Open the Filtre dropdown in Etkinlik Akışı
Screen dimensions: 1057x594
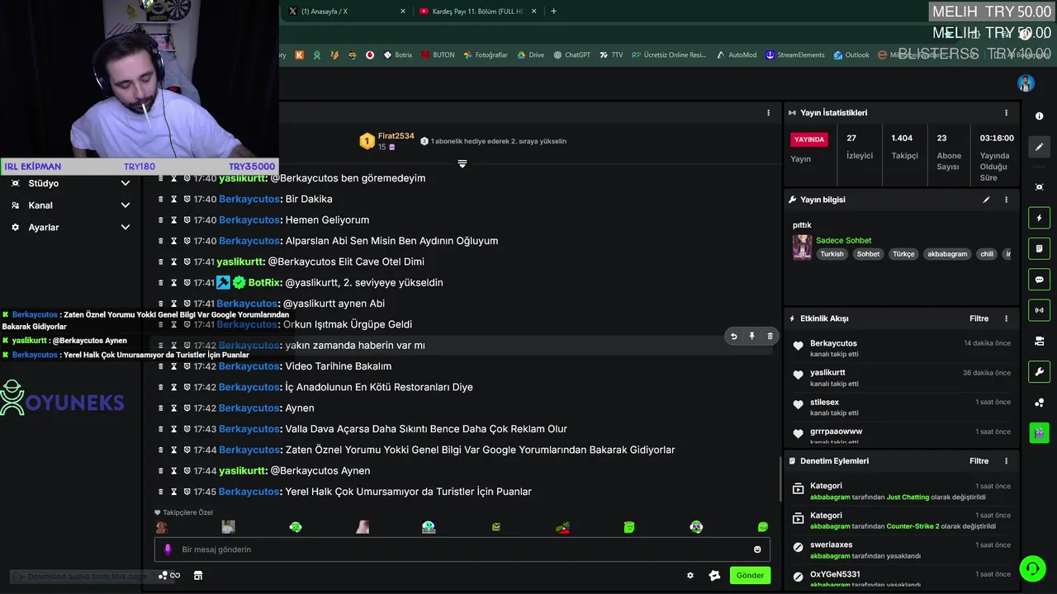click(979, 318)
